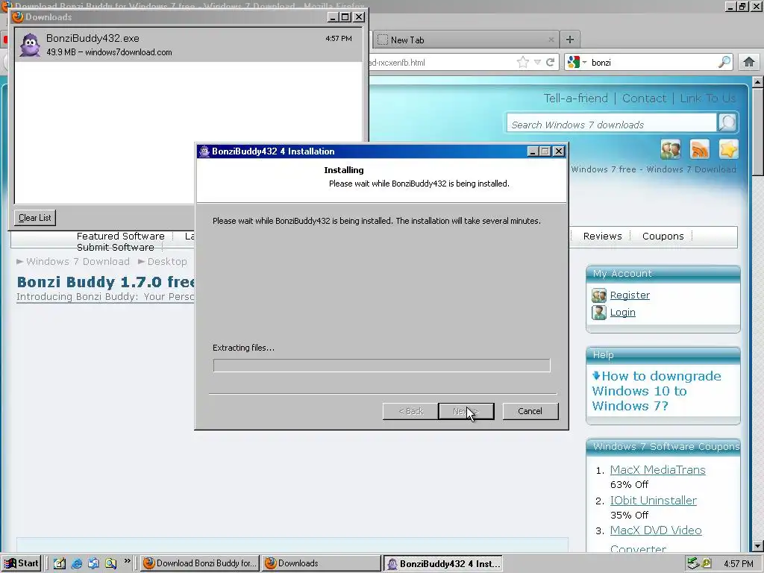The height and width of the screenshot is (573, 764).
Task: Switch to Download Bonzi Buddy taskbar button
Action: coord(200,563)
